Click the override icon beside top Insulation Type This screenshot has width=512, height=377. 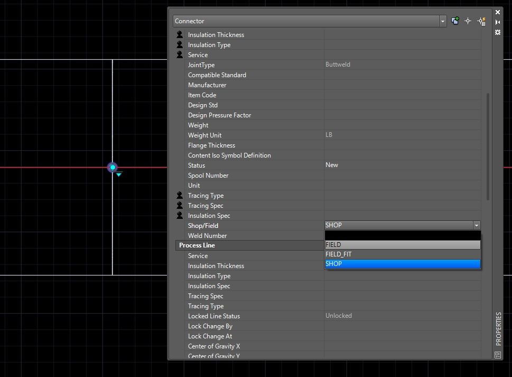click(x=180, y=44)
